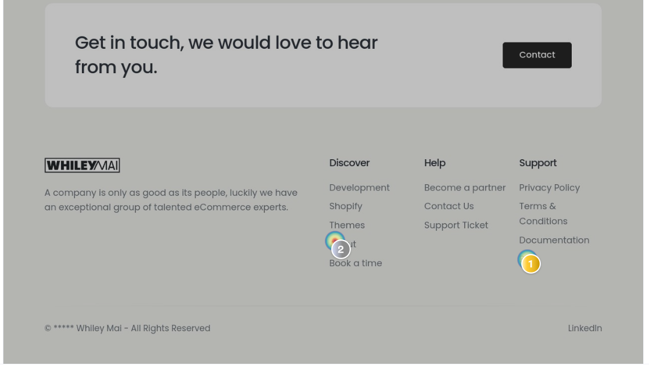Open the Support Ticket link
Screen dimensions: 649x369
tap(456, 225)
